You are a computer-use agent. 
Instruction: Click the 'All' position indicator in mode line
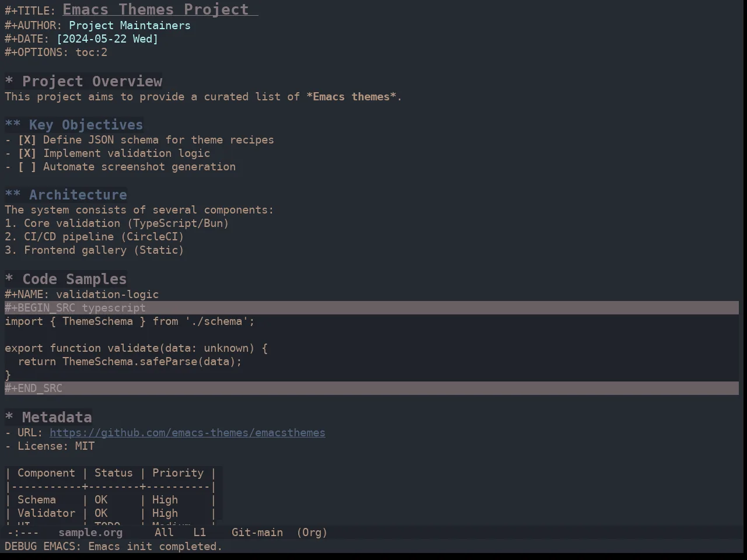pyautogui.click(x=164, y=533)
